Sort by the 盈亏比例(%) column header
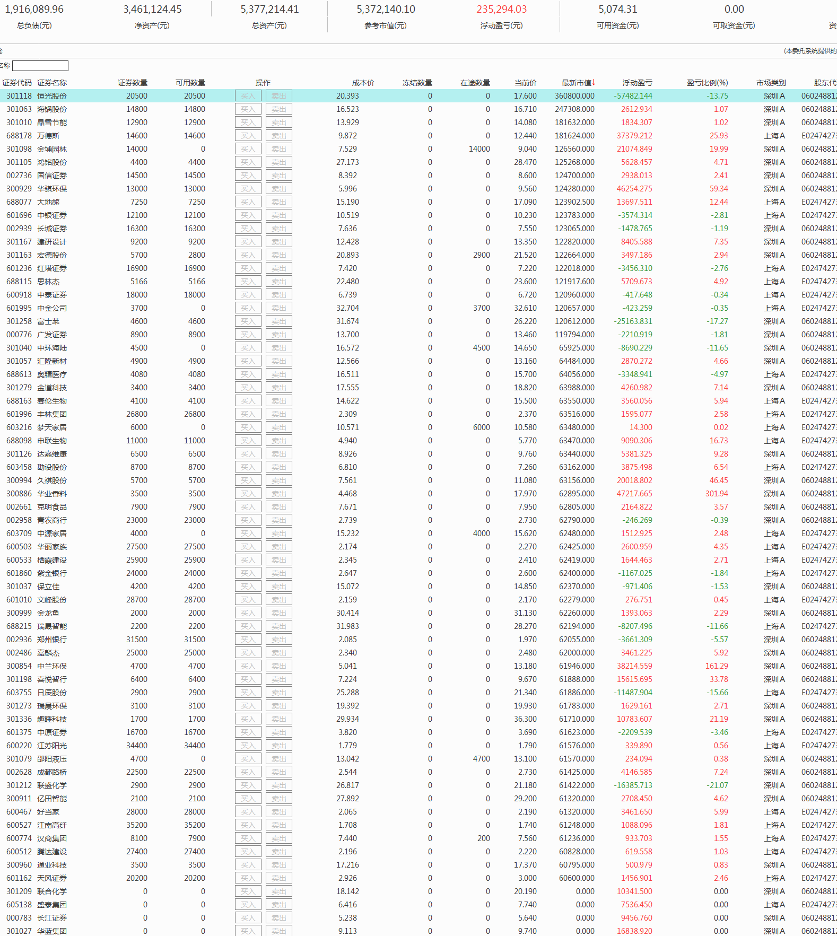Screen dimensions: 837x936 click(708, 83)
